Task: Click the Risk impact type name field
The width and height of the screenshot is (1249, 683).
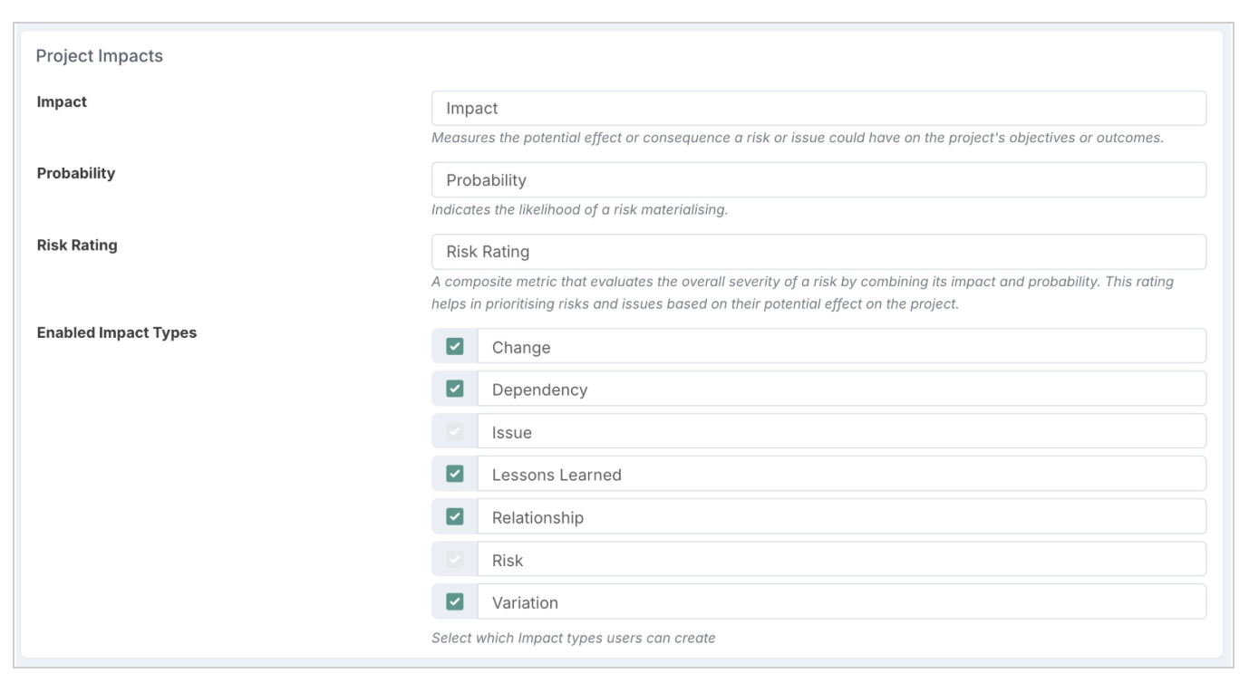Action: point(842,560)
